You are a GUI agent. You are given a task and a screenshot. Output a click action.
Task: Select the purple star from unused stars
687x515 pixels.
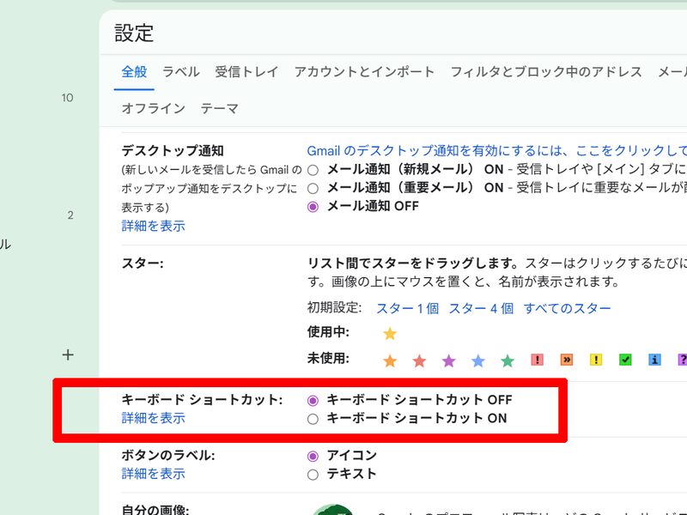tap(448, 360)
